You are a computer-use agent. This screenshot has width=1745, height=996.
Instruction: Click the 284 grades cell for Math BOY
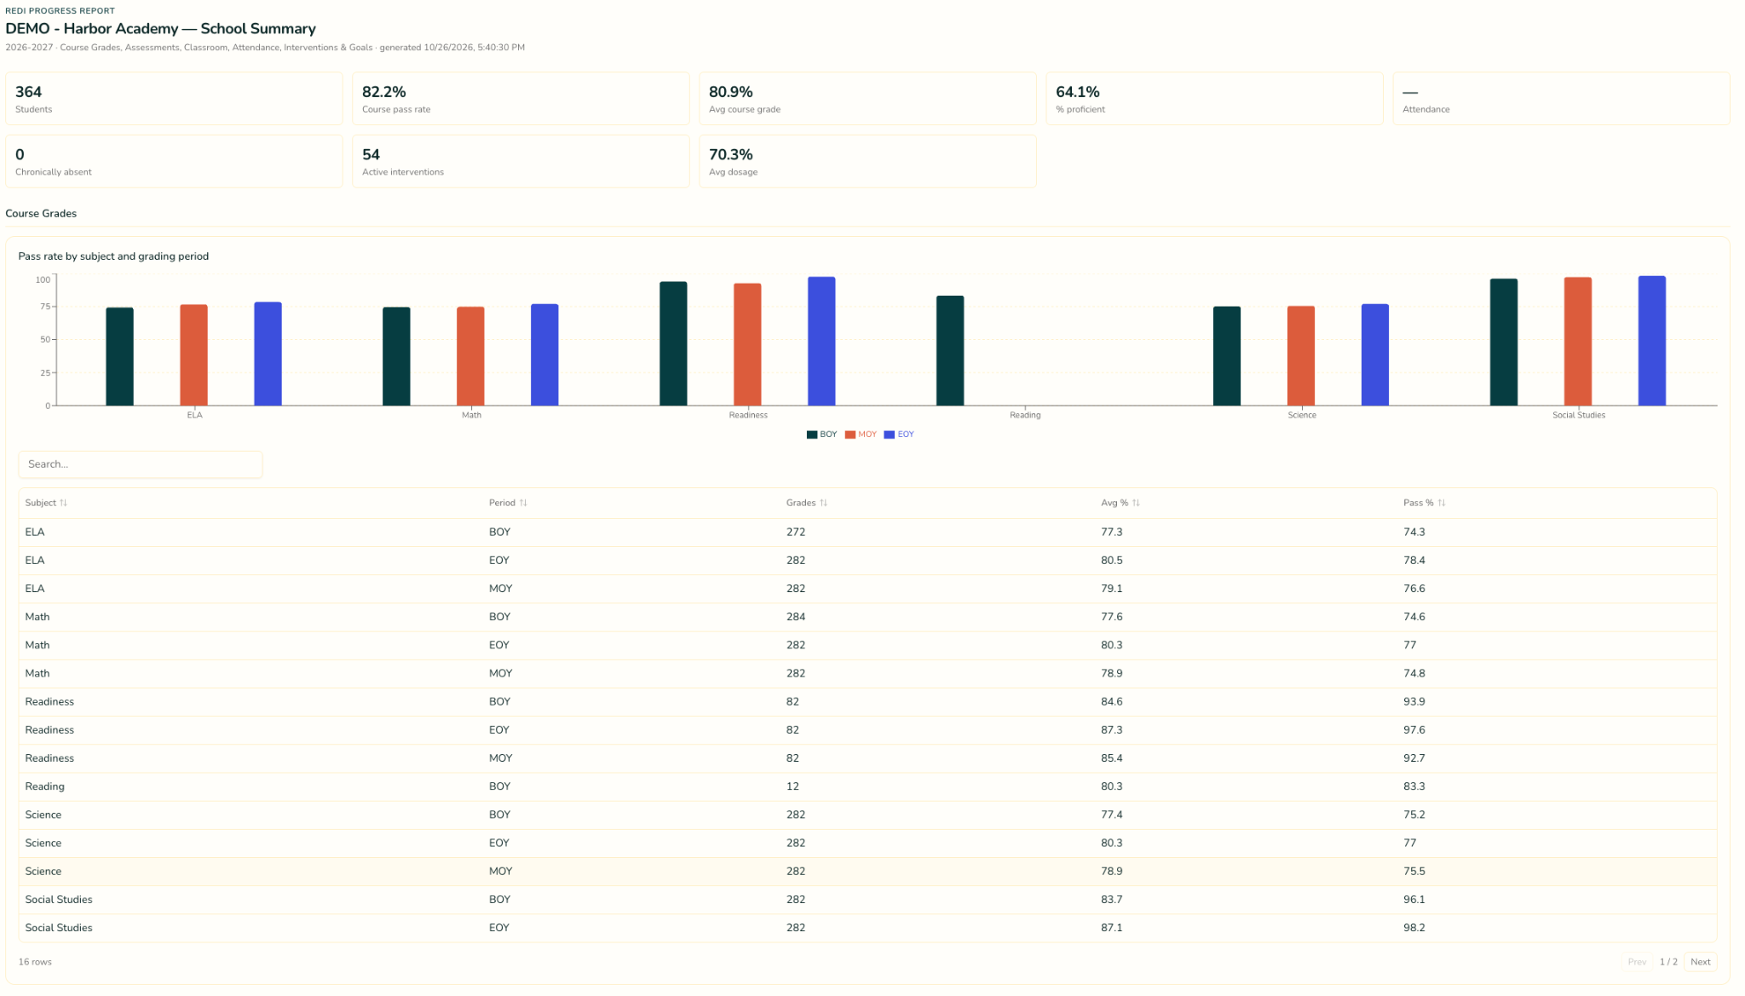pos(796,617)
